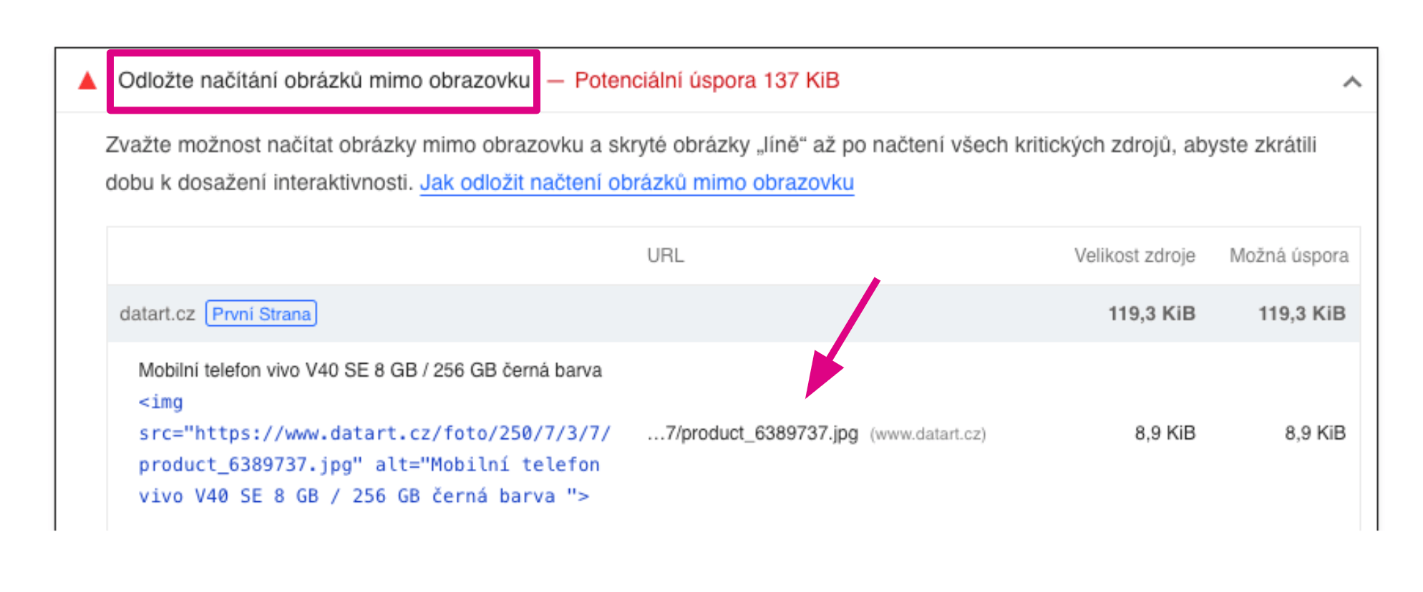The image size is (1423, 592).
Task: Click the URL column header
Action: point(665,256)
